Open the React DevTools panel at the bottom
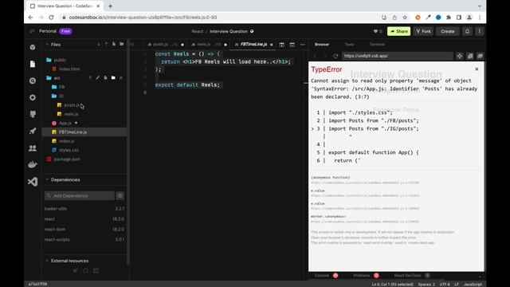510x287 pixels. point(407,276)
